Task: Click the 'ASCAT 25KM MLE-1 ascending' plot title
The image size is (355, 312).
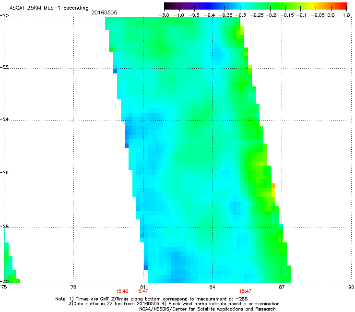Action: click(49, 8)
